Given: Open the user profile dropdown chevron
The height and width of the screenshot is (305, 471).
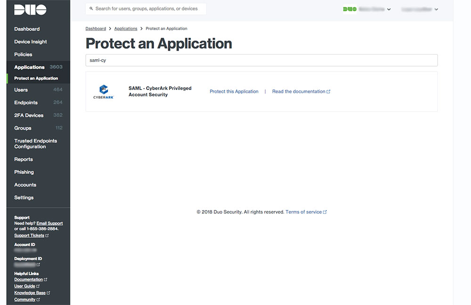Looking at the screenshot, I should point(436,9).
